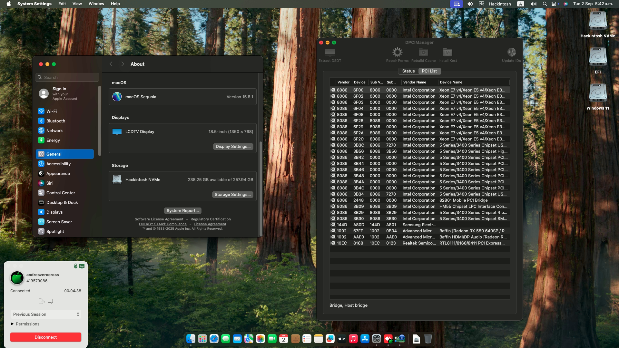The image size is (619, 348).
Task: Select the General gear icon in System Settings sidebar
Action: 41,154
